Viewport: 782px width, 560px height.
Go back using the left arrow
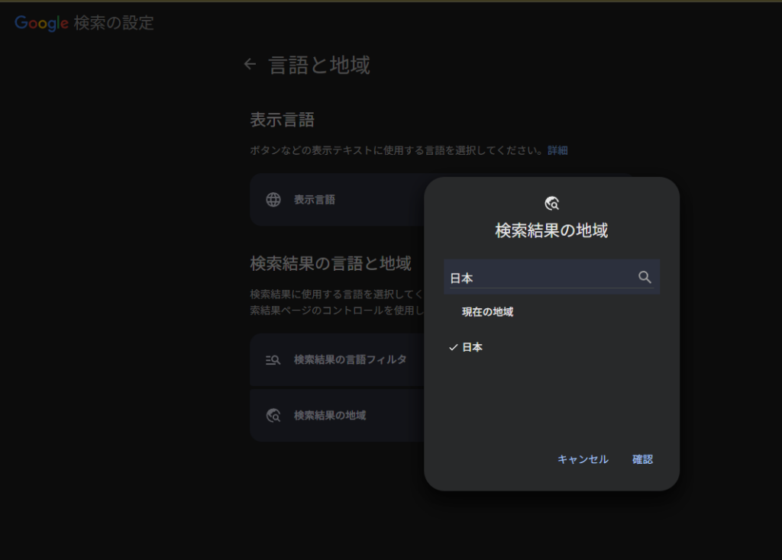250,65
